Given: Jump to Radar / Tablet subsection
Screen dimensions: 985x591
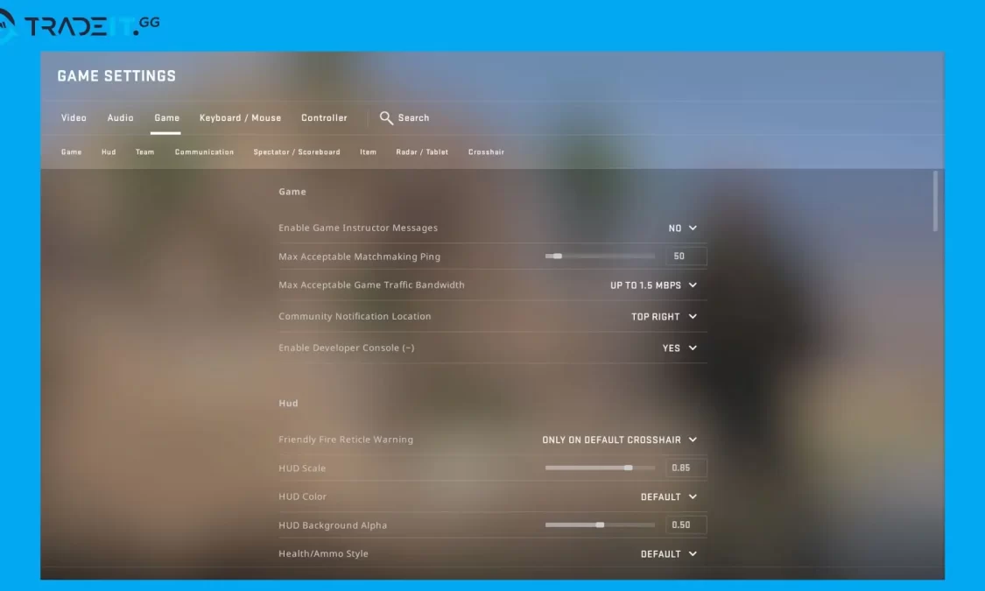Looking at the screenshot, I should tap(422, 152).
